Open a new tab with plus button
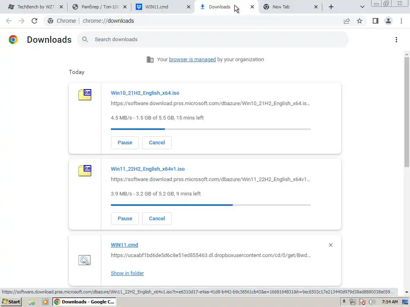The width and height of the screenshot is (410, 307). (x=331, y=7)
